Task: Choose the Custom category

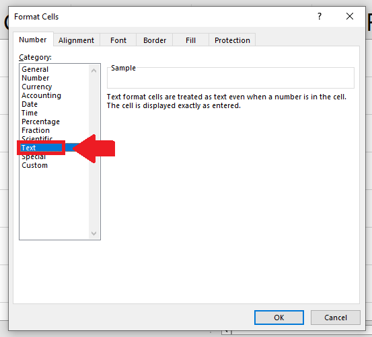Action: [34, 165]
